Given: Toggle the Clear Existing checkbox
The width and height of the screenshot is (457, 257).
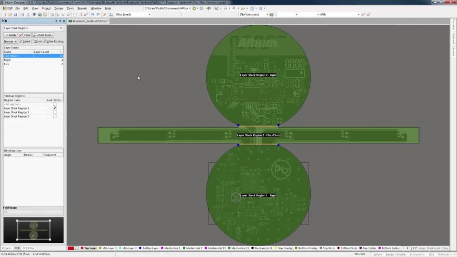Looking at the screenshot, I should (x=45, y=41).
